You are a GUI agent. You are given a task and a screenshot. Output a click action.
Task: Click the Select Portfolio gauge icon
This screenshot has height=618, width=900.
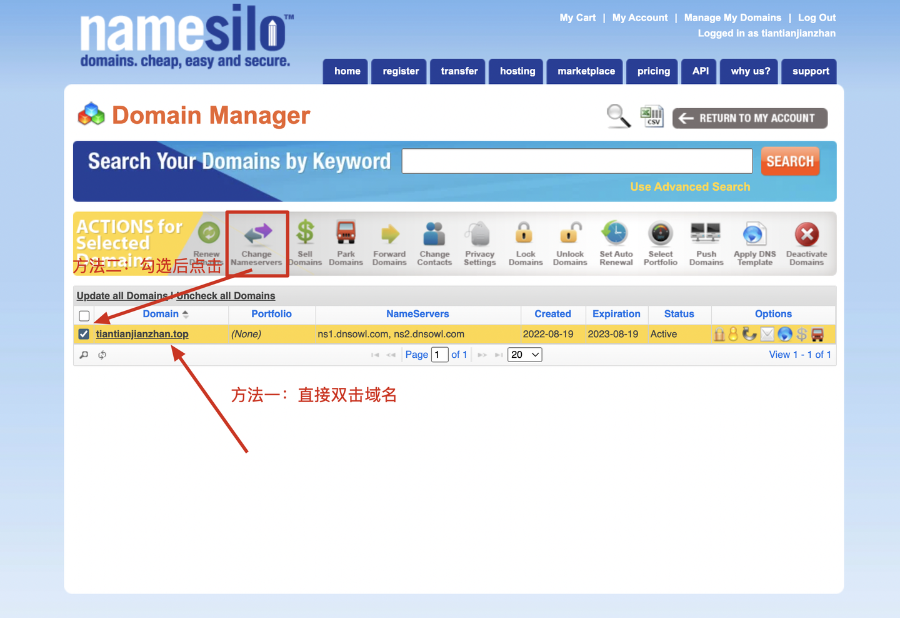pyautogui.click(x=661, y=233)
